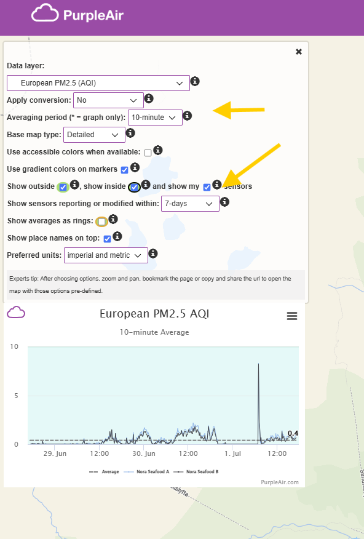Click the 1. Jul axis label
The height and width of the screenshot is (539, 364).
tap(233, 453)
